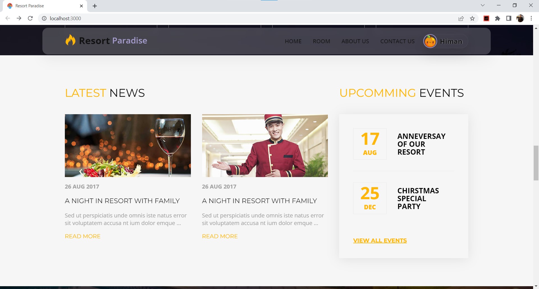539x289 pixels.
Task: Click the Himan username label
Action: (x=451, y=41)
